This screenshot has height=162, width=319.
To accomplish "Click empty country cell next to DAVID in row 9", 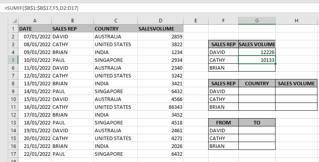I will pyautogui.click(x=257, y=91).
